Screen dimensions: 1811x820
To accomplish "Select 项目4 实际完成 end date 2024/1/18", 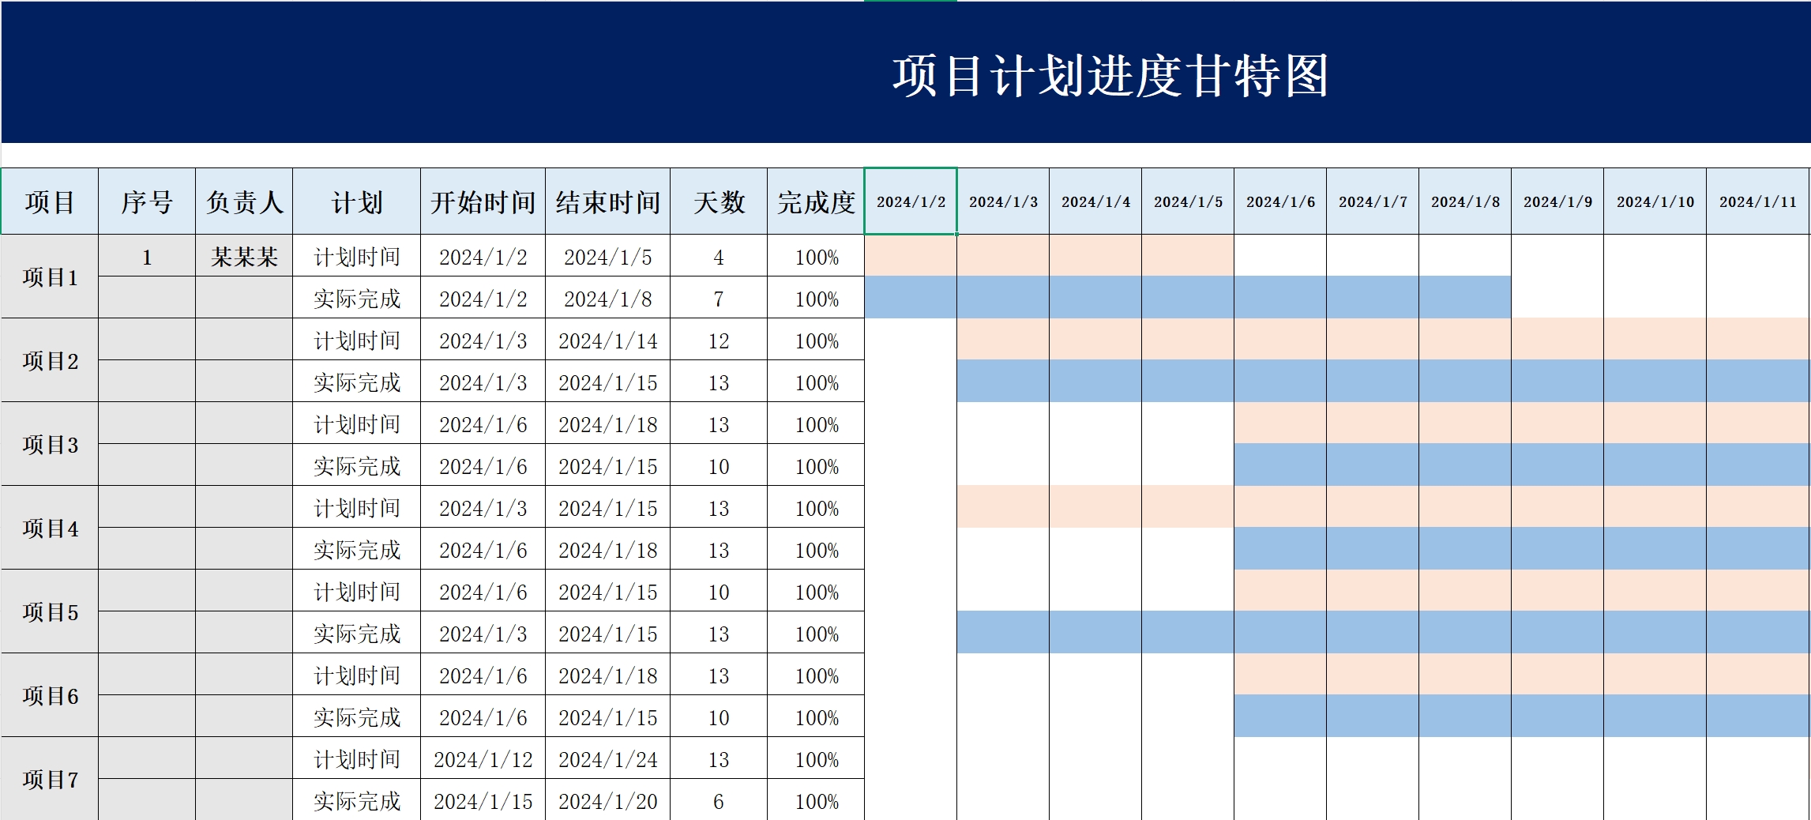I will tap(607, 549).
